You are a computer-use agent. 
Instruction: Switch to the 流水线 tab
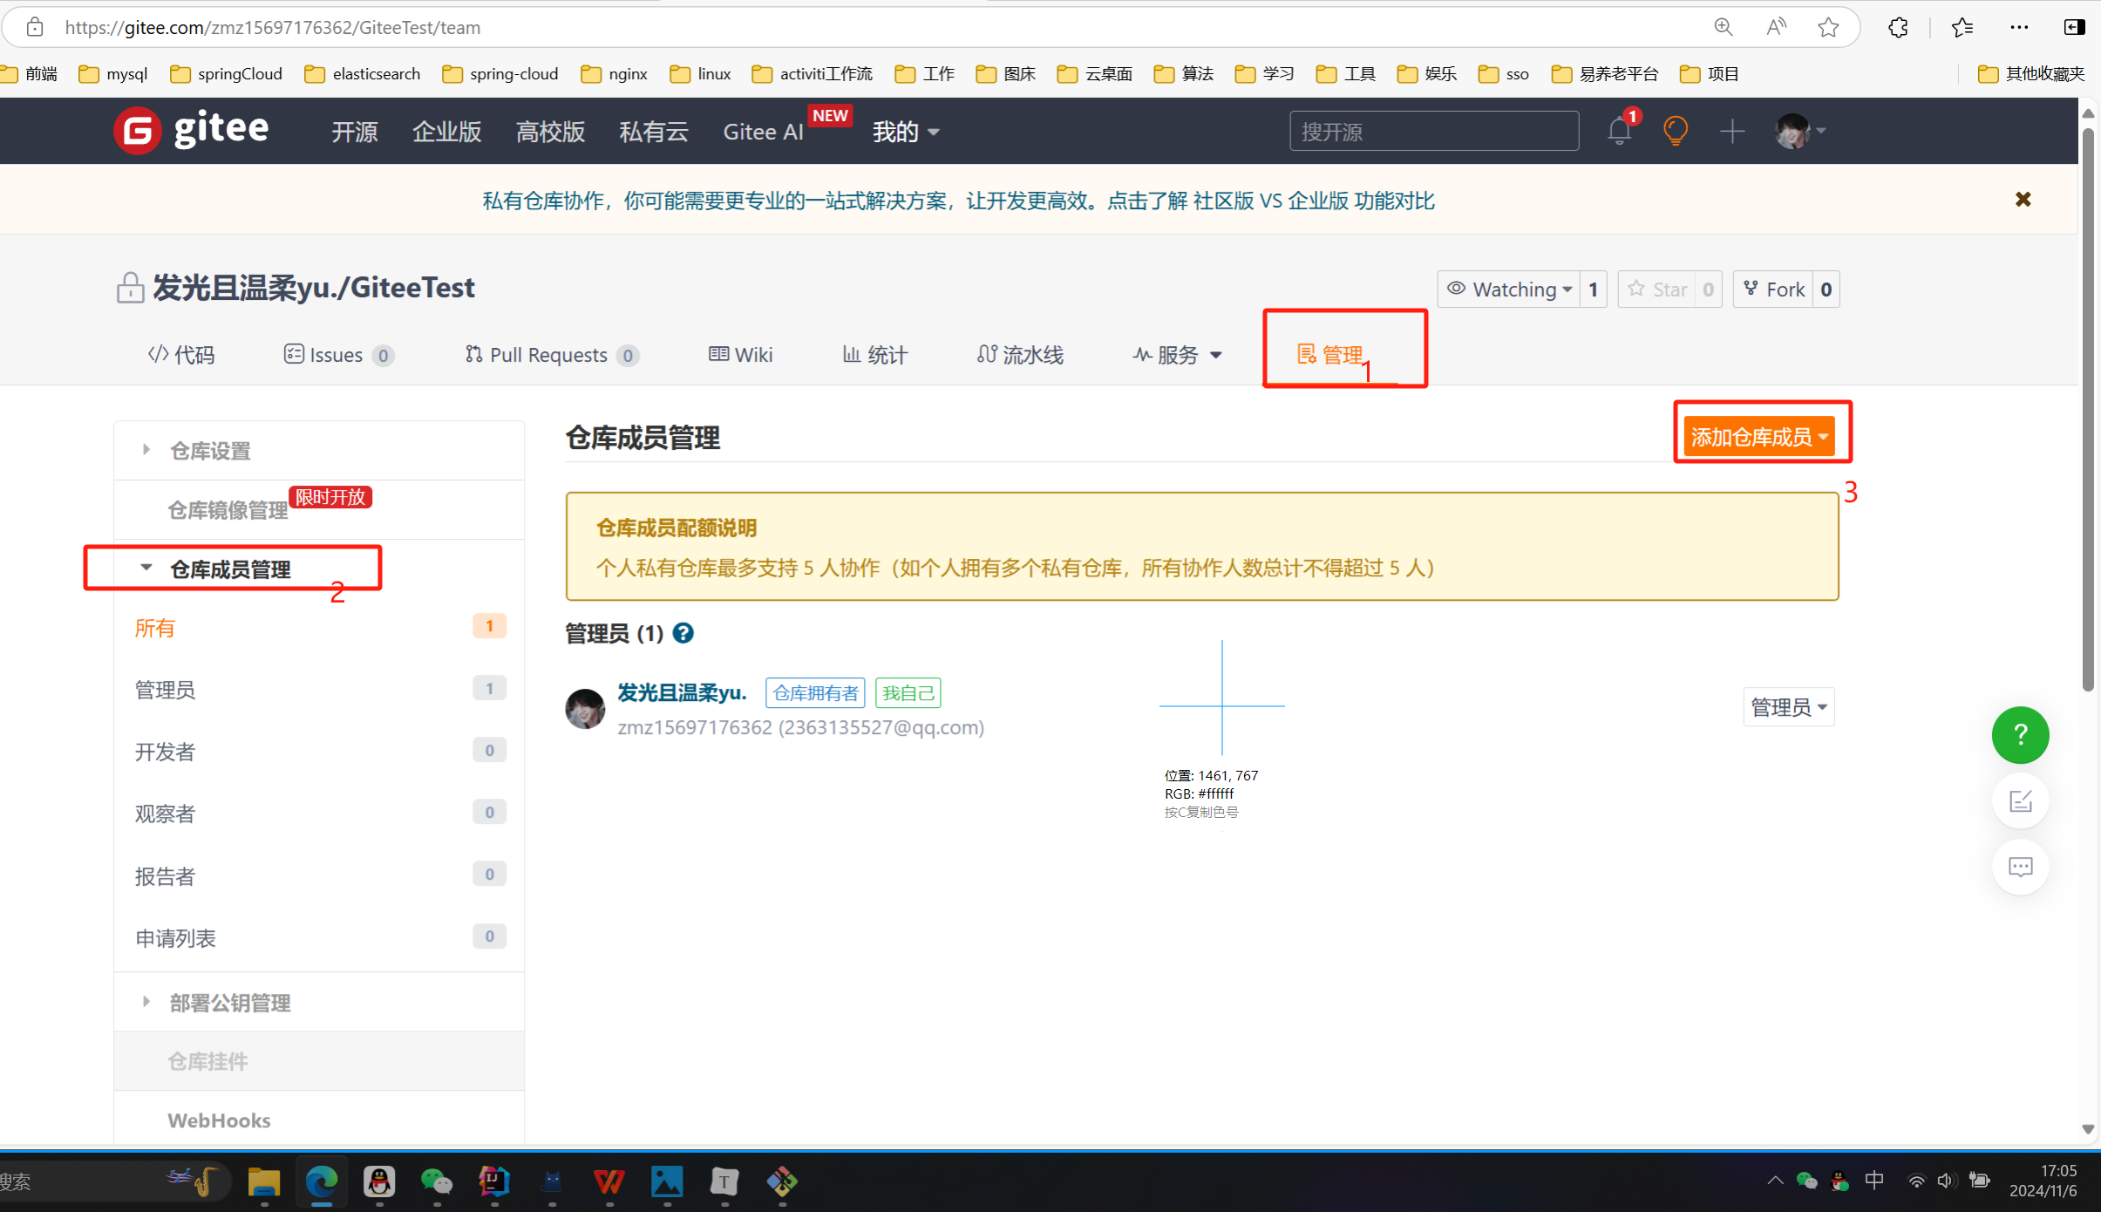click(x=1020, y=355)
